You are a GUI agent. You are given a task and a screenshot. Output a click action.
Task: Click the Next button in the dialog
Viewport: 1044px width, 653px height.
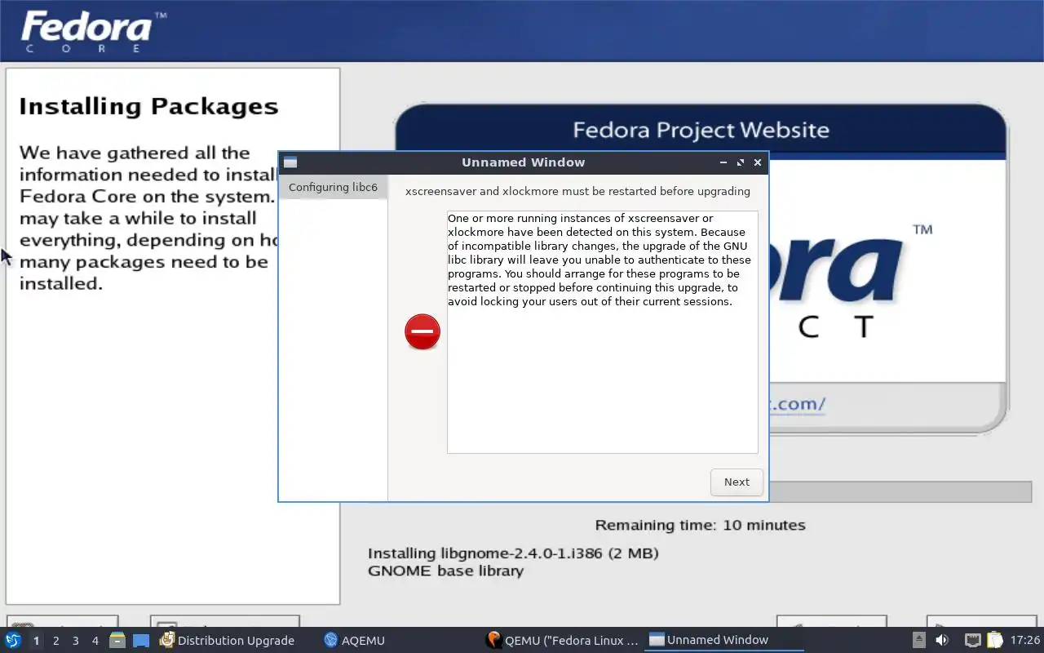[x=737, y=482]
